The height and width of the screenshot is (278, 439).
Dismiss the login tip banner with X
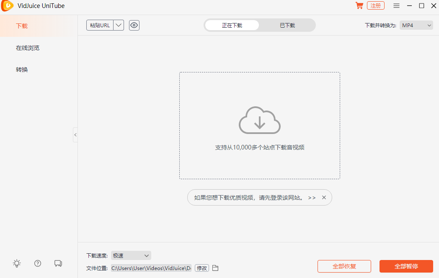[323, 197]
